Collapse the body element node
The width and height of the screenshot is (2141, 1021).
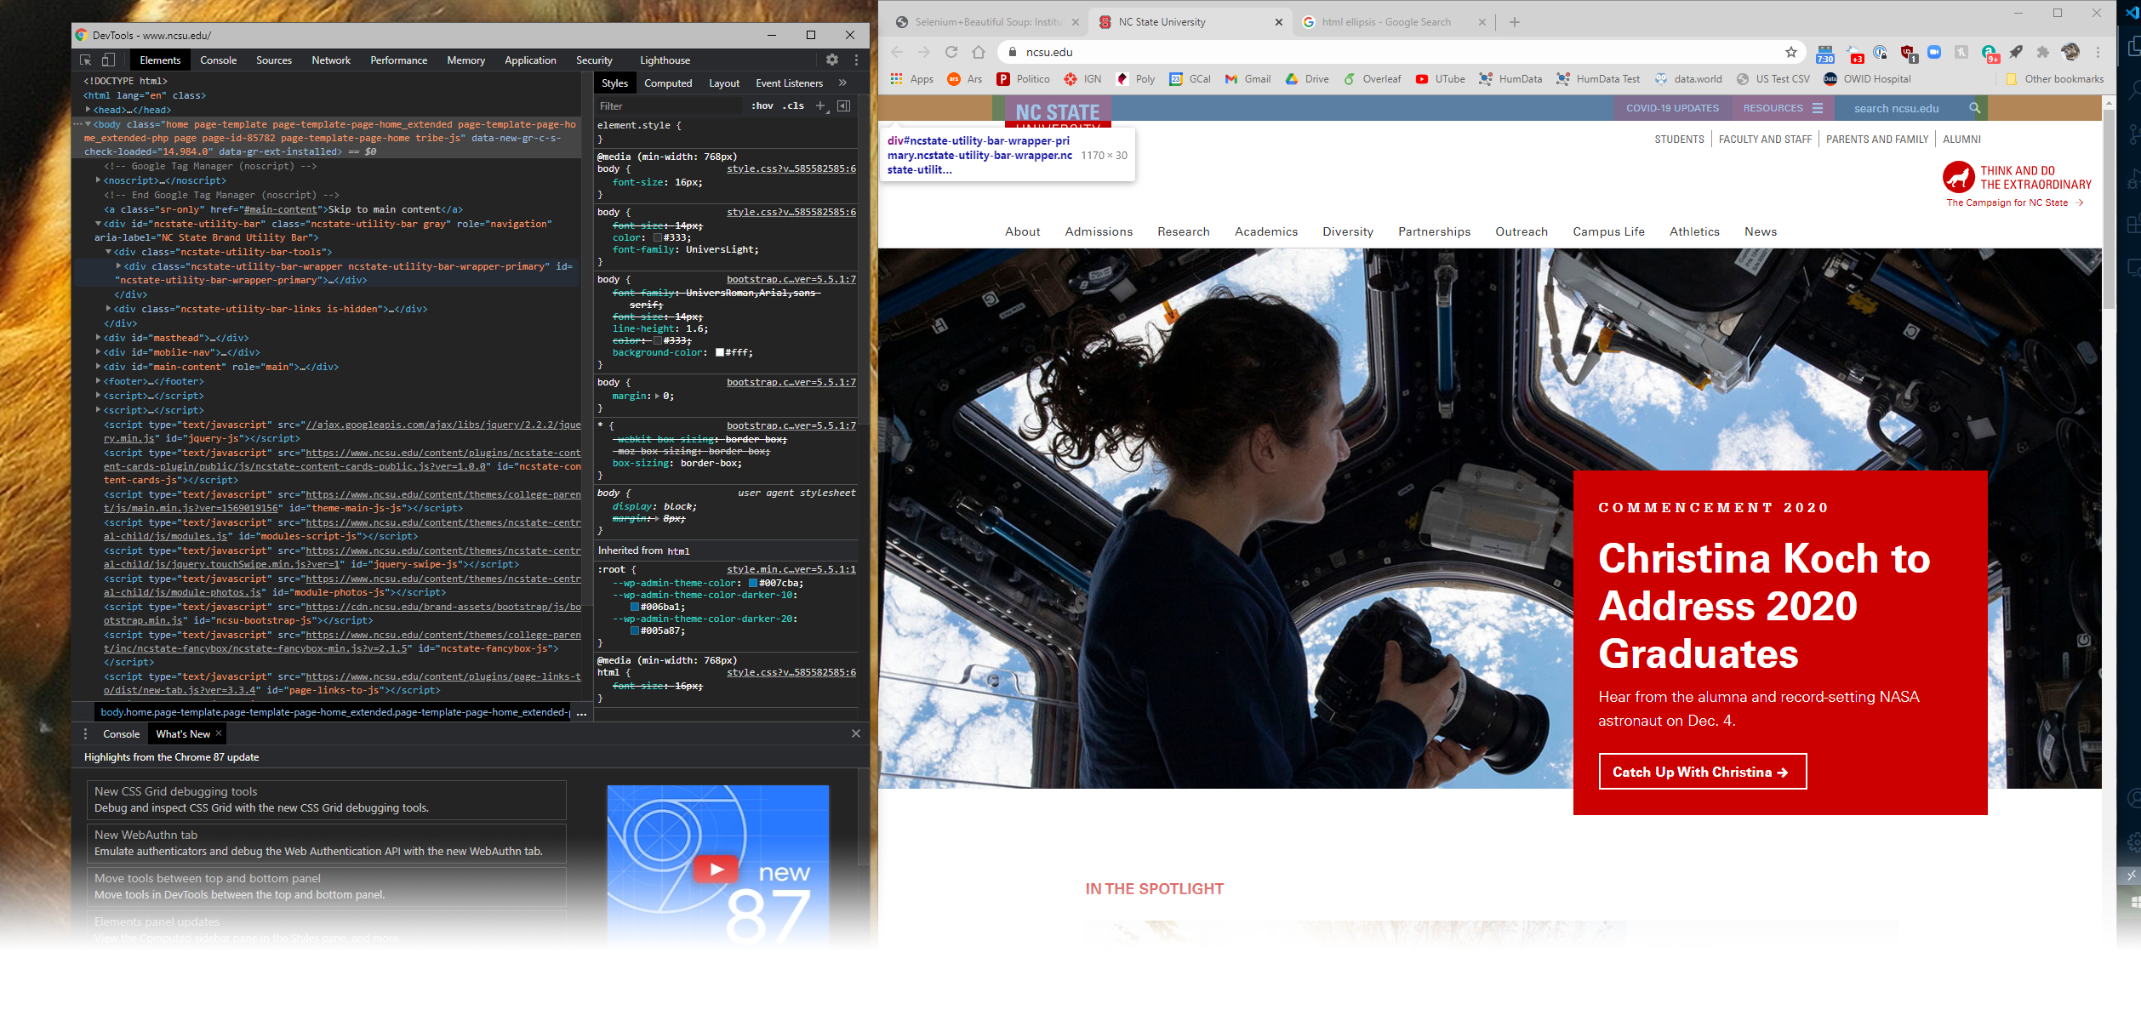click(88, 124)
